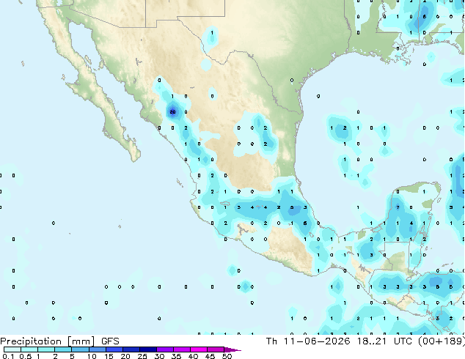Click the 'GFS' model label

click(x=110, y=341)
